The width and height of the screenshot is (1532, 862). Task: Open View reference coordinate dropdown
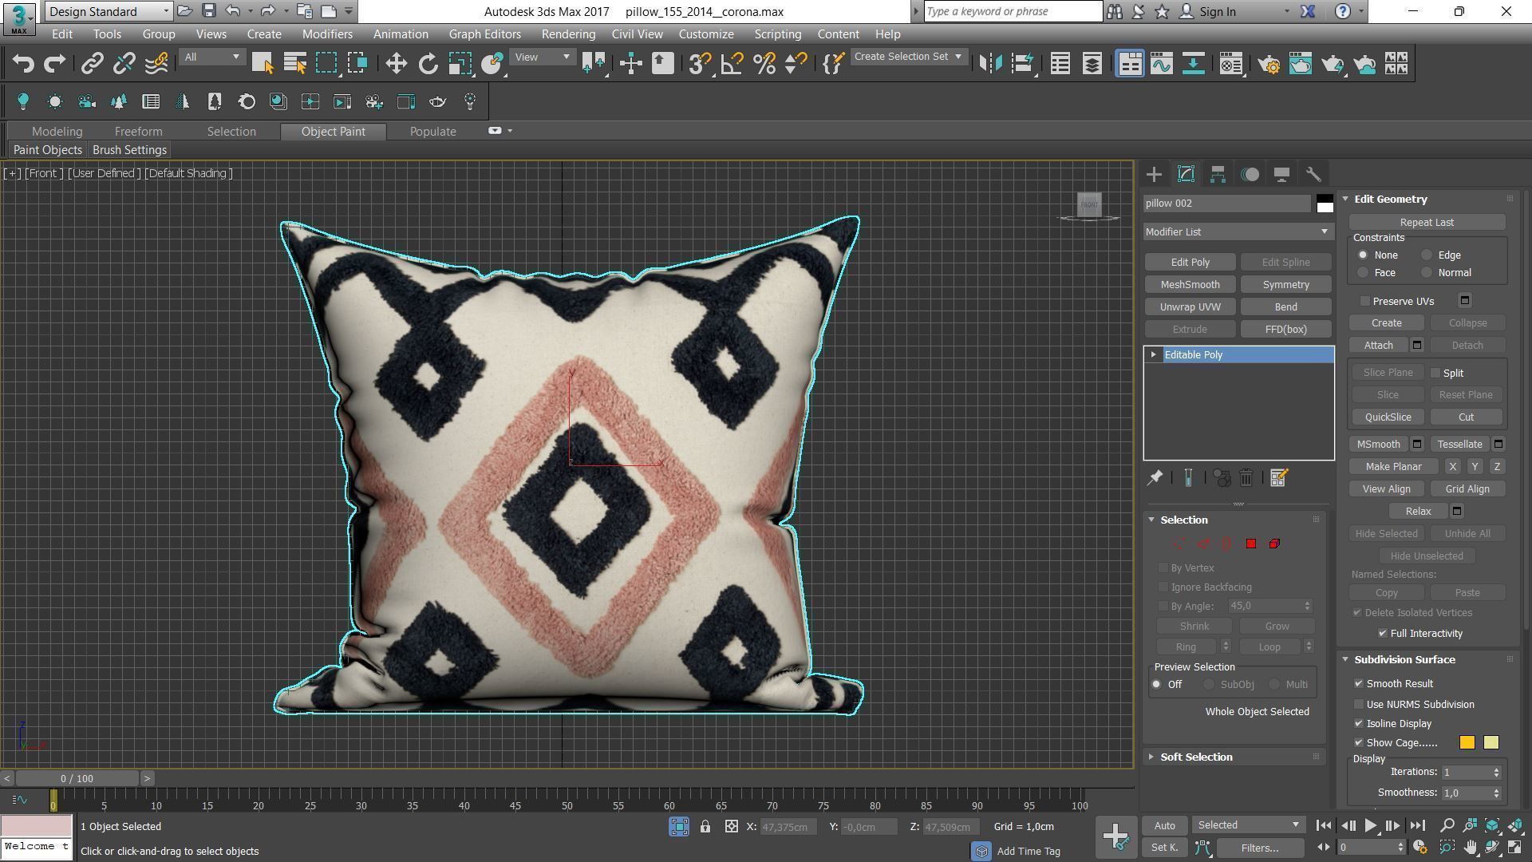(x=543, y=57)
